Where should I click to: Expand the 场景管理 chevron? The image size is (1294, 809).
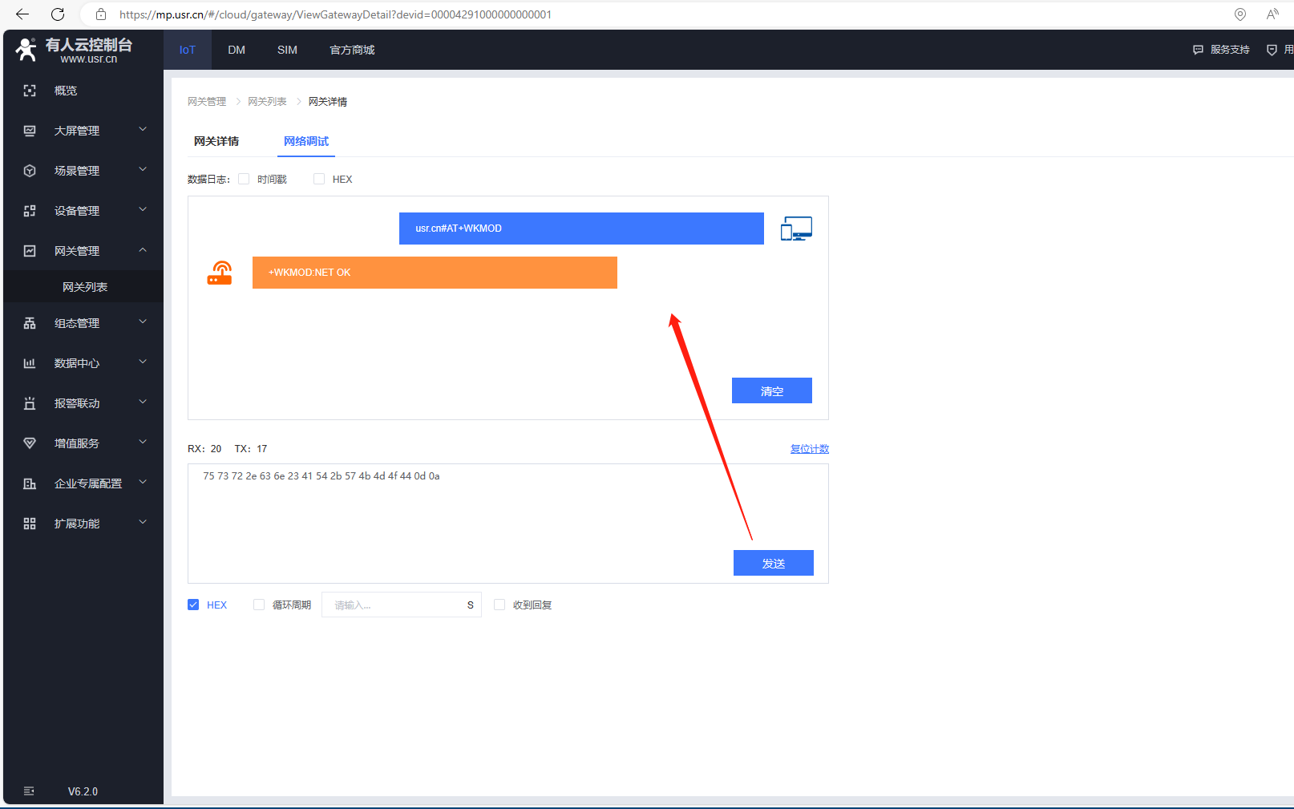pyautogui.click(x=143, y=169)
